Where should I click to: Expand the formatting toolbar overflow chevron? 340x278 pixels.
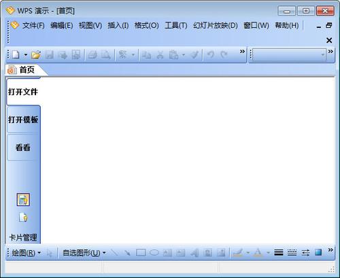(x=330, y=52)
